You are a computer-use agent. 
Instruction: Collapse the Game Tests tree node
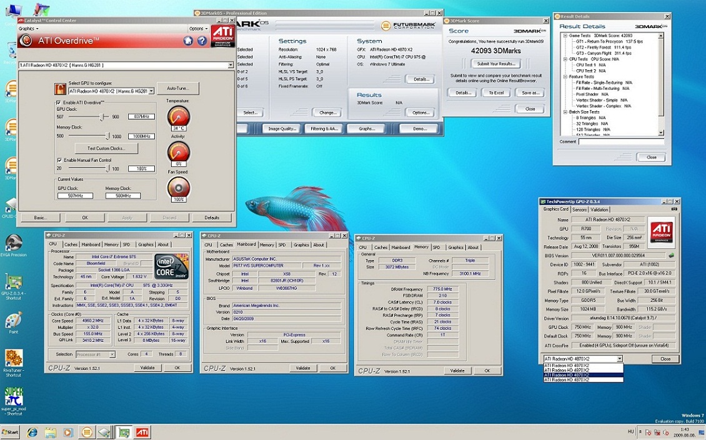pos(565,36)
